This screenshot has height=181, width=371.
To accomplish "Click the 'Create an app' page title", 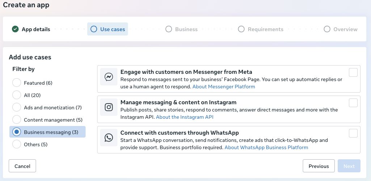I will point(26,5).
